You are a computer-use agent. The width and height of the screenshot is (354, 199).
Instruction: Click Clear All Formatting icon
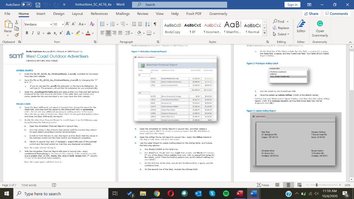[x=92, y=24]
